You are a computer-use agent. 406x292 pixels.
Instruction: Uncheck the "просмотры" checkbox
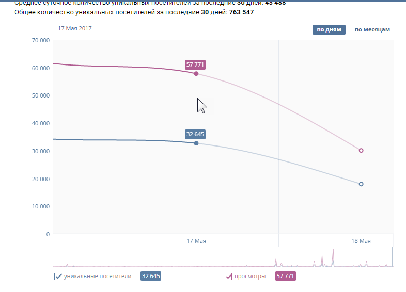pyautogui.click(x=228, y=277)
